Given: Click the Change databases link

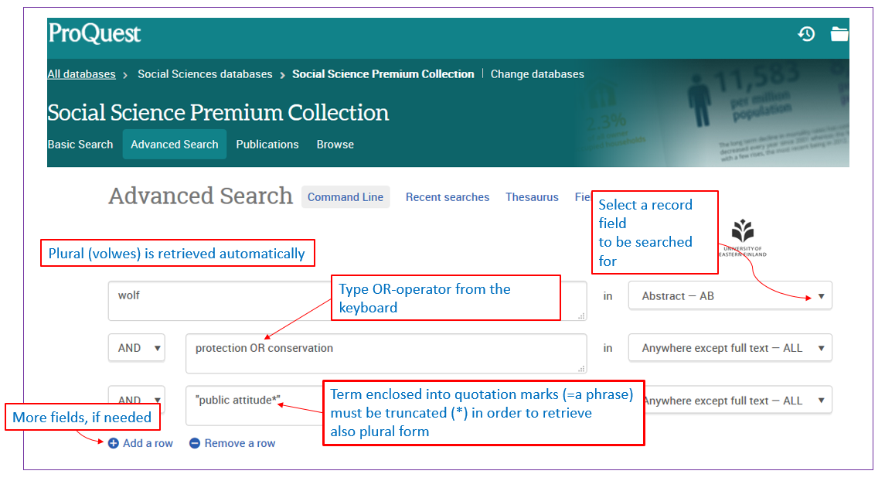Looking at the screenshot, I should [537, 74].
